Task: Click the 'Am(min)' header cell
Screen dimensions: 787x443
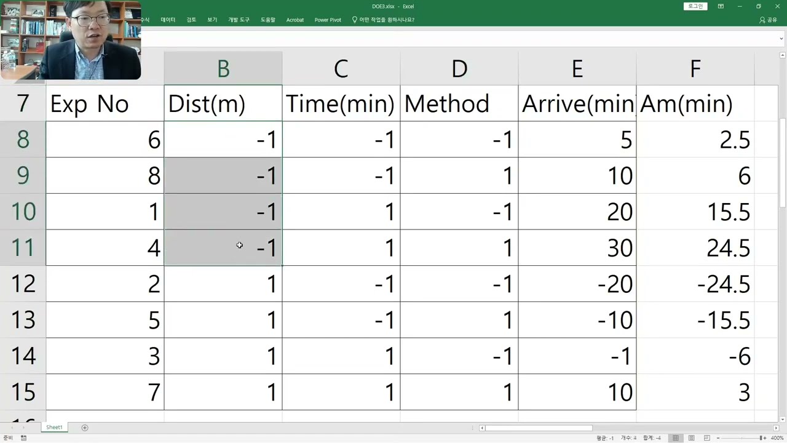Action: click(695, 103)
